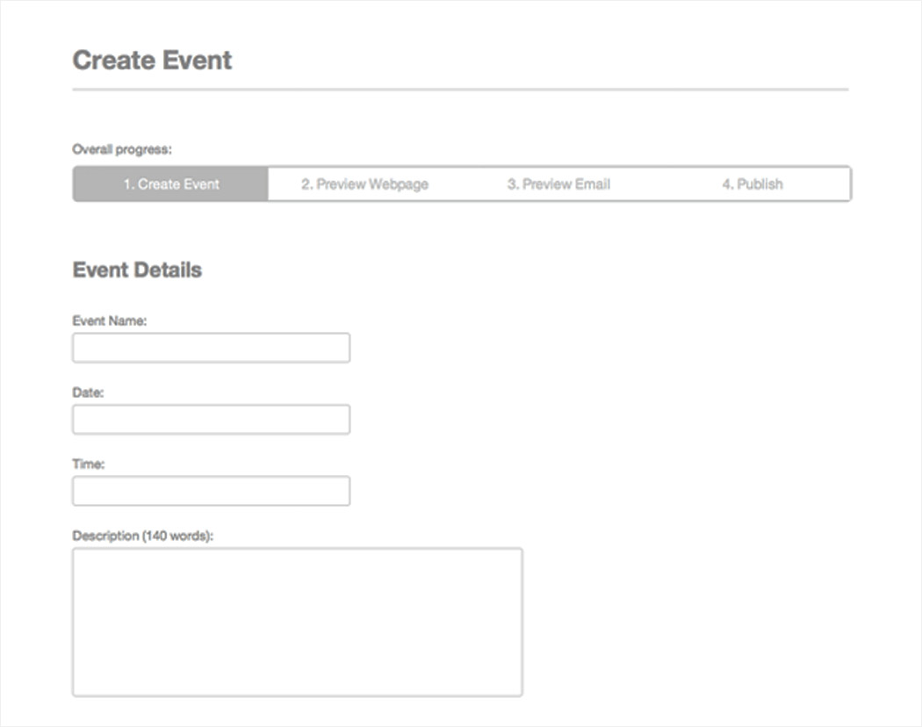Viewport: 922px width, 727px height.
Task: Click the Time input box
Action: (x=211, y=490)
